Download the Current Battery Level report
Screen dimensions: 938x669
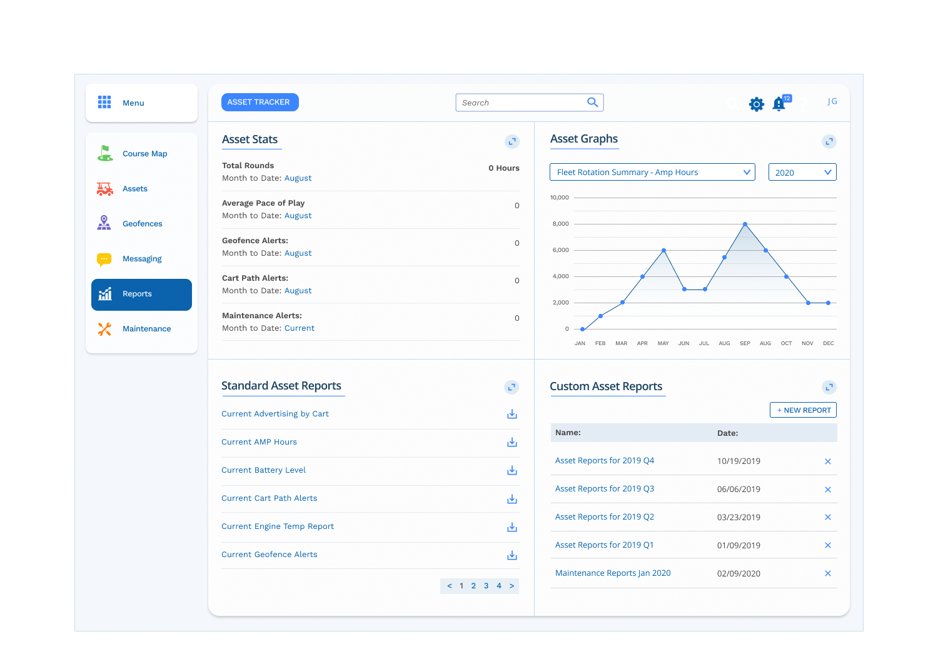point(512,470)
